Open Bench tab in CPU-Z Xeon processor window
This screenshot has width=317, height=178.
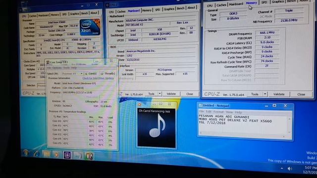click(x=84, y=13)
